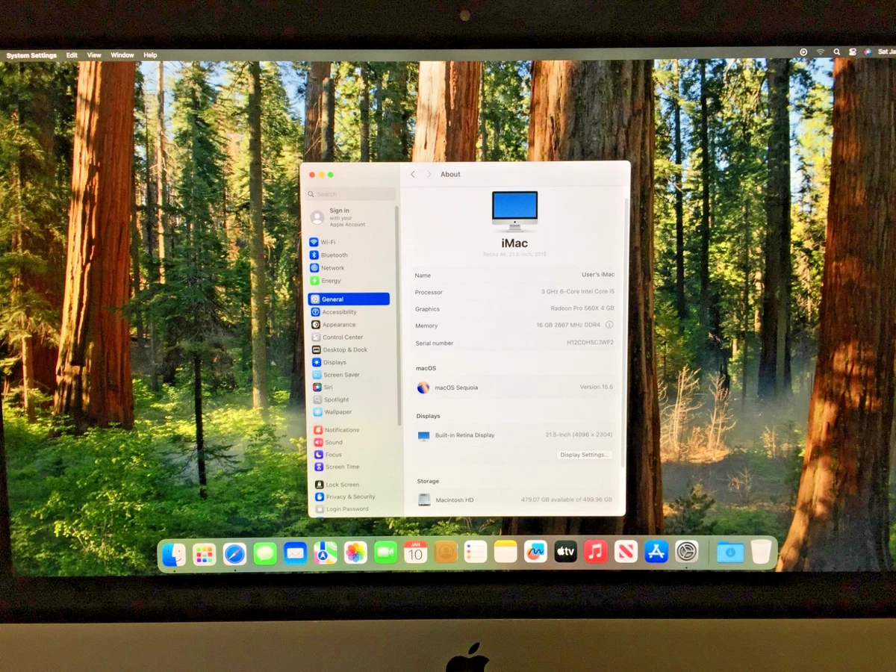896x672 pixels.
Task: Open the Network settings pane
Action: pyautogui.click(x=331, y=267)
